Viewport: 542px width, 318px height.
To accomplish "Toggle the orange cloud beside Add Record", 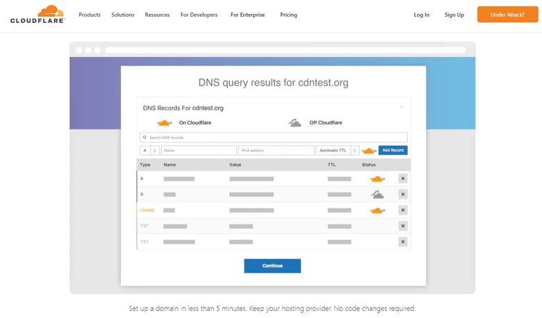I will [x=369, y=151].
